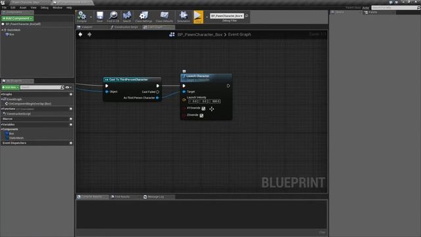421x237 pixels.
Task: Add an event dispatcher with the plus icon
Action: click(71, 144)
